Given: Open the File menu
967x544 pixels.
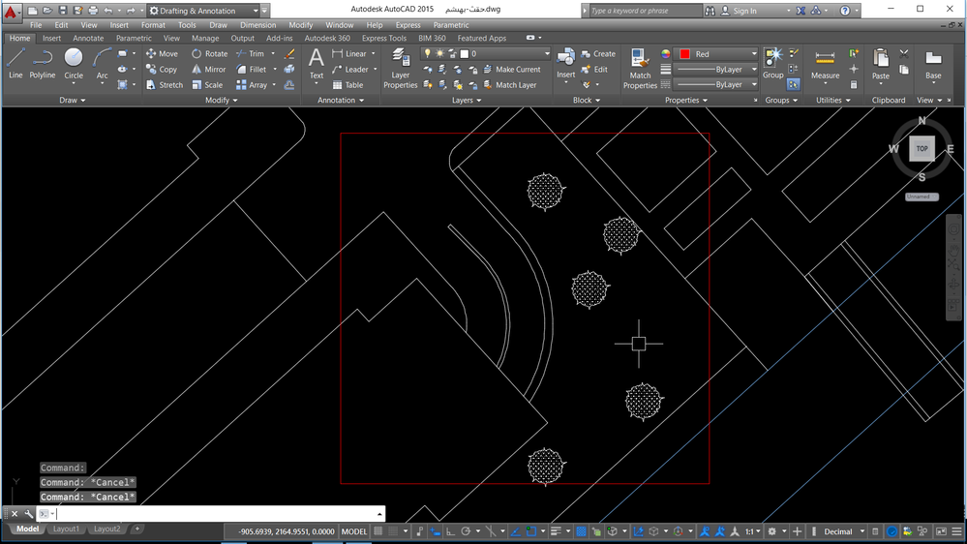Looking at the screenshot, I should coord(36,25).
